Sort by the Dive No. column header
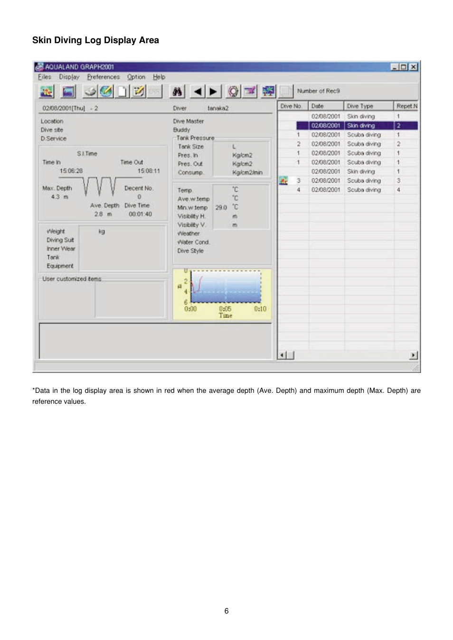The width and height of the screenshot is (453, 640). (293, 106)
